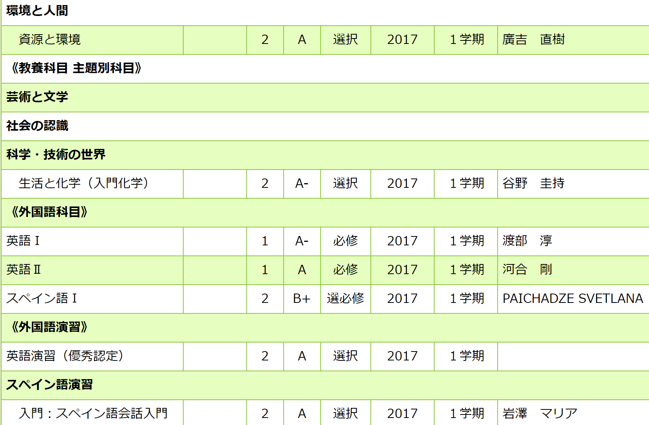
Task: Click instructor name 谷野 圭持
Action: 533,183
